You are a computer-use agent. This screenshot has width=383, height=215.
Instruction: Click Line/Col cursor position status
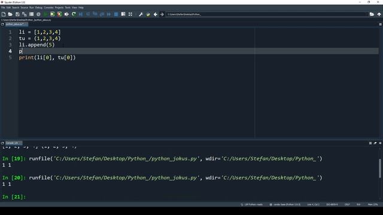tap(313, 204)
